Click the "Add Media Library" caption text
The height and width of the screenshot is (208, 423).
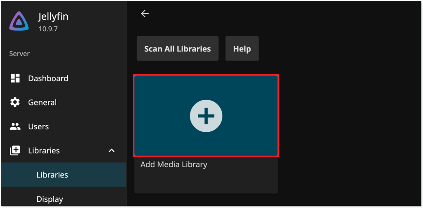click(173, 164)
